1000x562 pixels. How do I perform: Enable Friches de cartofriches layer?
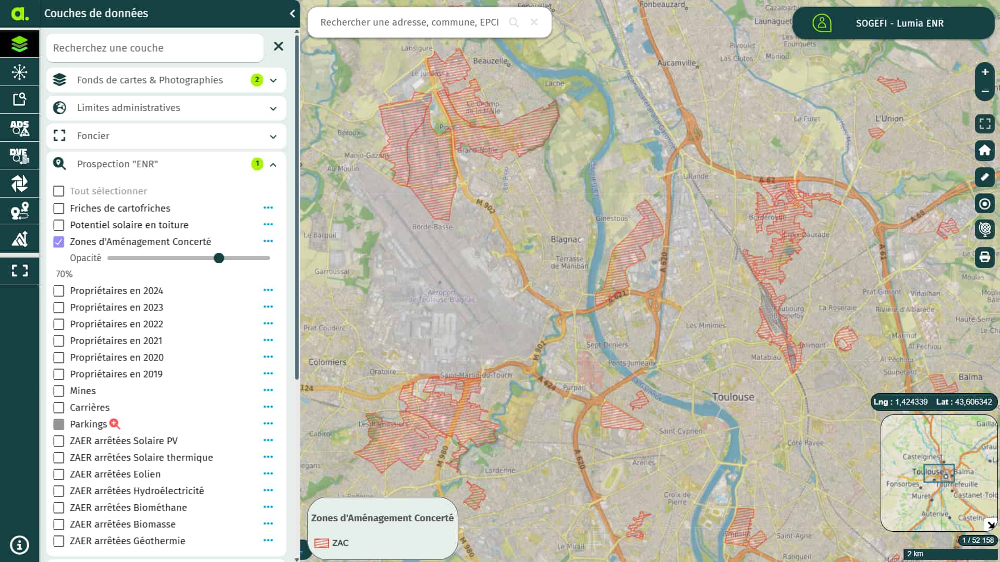(x=59, y=209)
